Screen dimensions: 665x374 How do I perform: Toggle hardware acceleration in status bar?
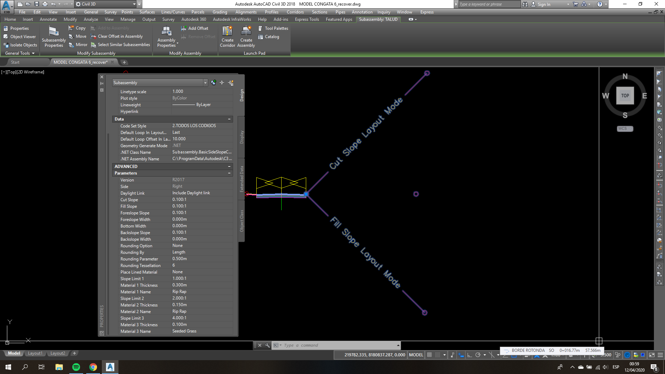click(627, 355)
